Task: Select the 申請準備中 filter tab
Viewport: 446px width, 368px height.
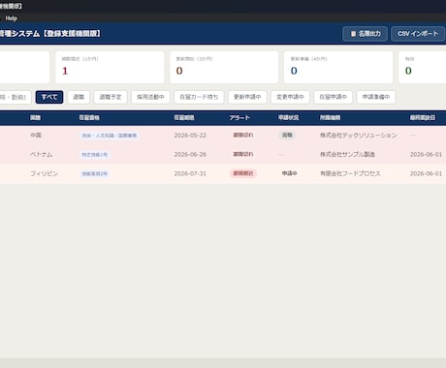Action: 376,97
